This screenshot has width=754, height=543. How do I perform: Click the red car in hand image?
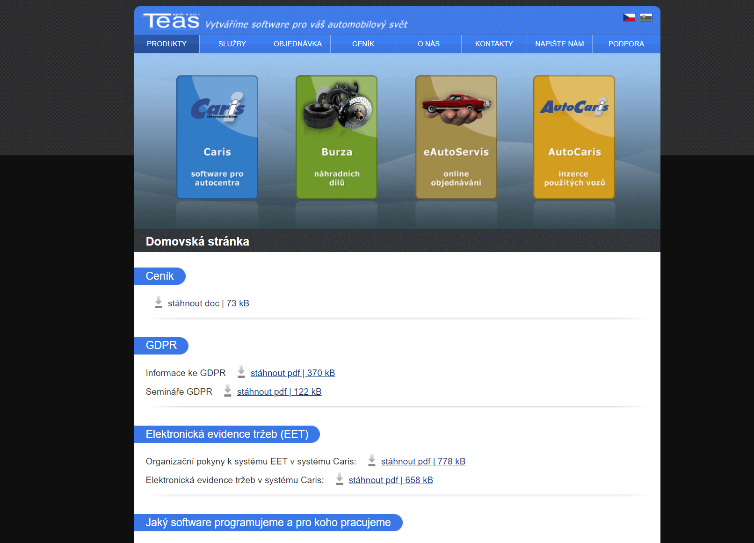click(457, 109)
